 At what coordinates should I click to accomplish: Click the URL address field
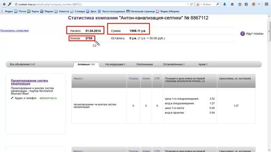(x=100, y=4)
